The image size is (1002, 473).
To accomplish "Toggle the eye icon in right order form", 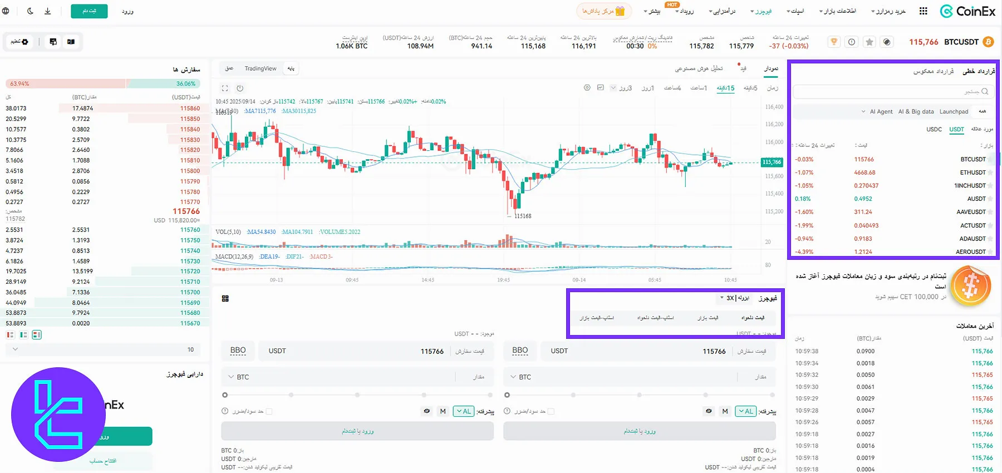I will point(709,411).
